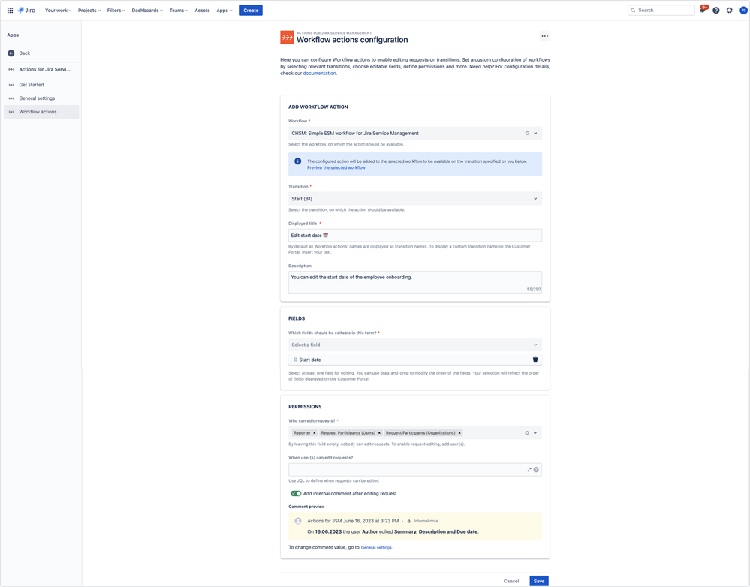The image size is (750, 587).
Task: Click the Displayed title input field
Action: [x=415, y=236]
